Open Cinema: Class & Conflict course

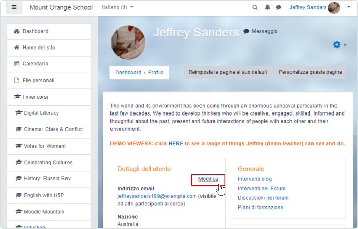pos(49,129)
